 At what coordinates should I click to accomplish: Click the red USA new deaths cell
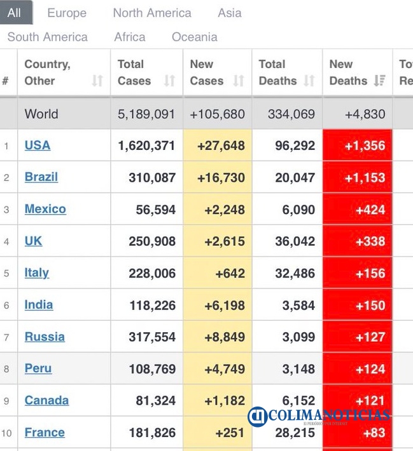(x=358, y=145)
